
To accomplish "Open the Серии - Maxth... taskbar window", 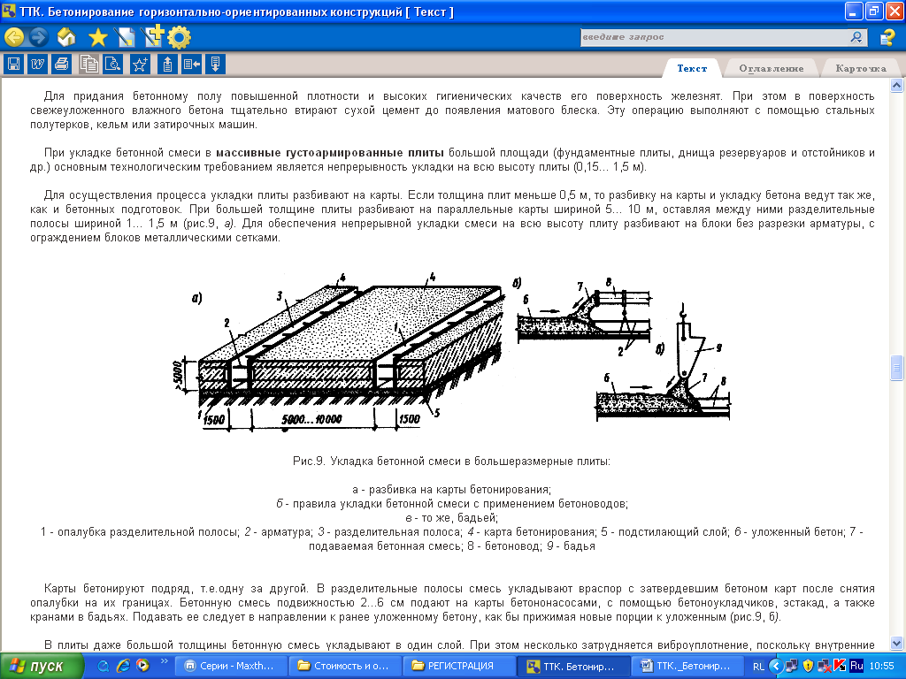I will click(229, 666).
